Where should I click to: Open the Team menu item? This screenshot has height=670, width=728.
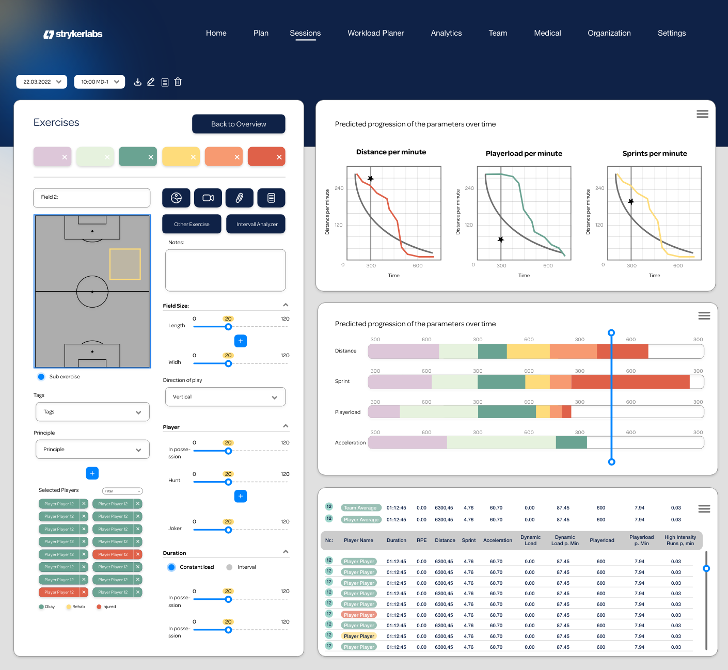(x=498, y=33)
